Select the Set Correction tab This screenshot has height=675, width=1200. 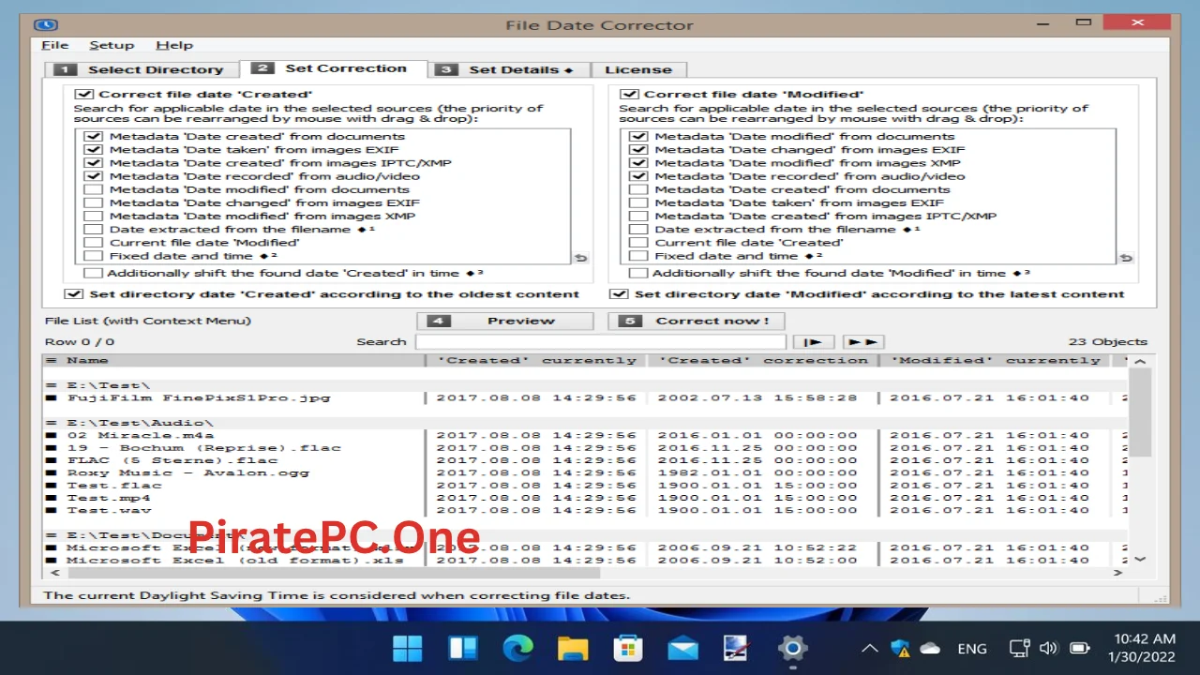pyautogui.click(x=333, y=68)
